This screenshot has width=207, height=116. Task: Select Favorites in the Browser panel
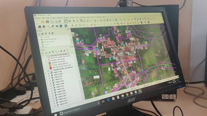46,37
